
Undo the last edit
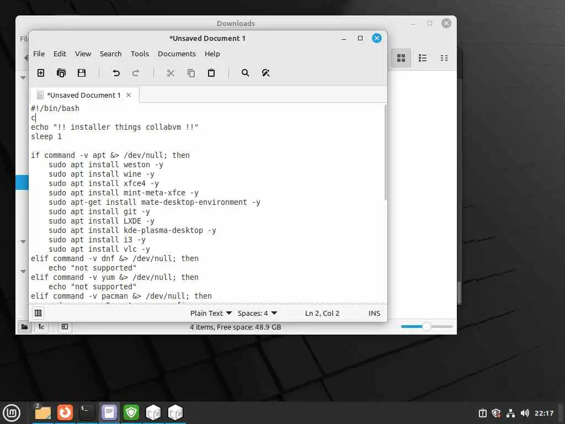(116, 73)
